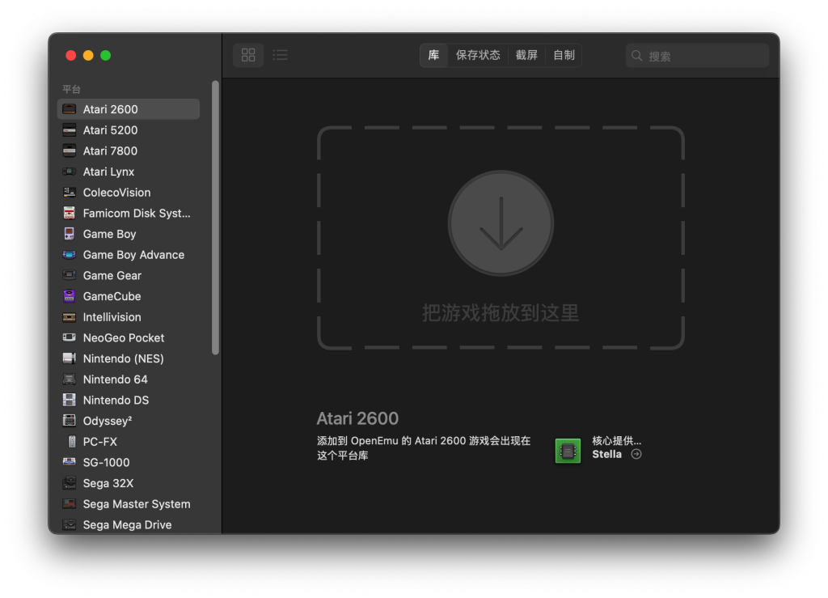Click the Game Boy Advance icon
Screen dimensions: 828x598
pyautogui.click(x=70, y=255)
